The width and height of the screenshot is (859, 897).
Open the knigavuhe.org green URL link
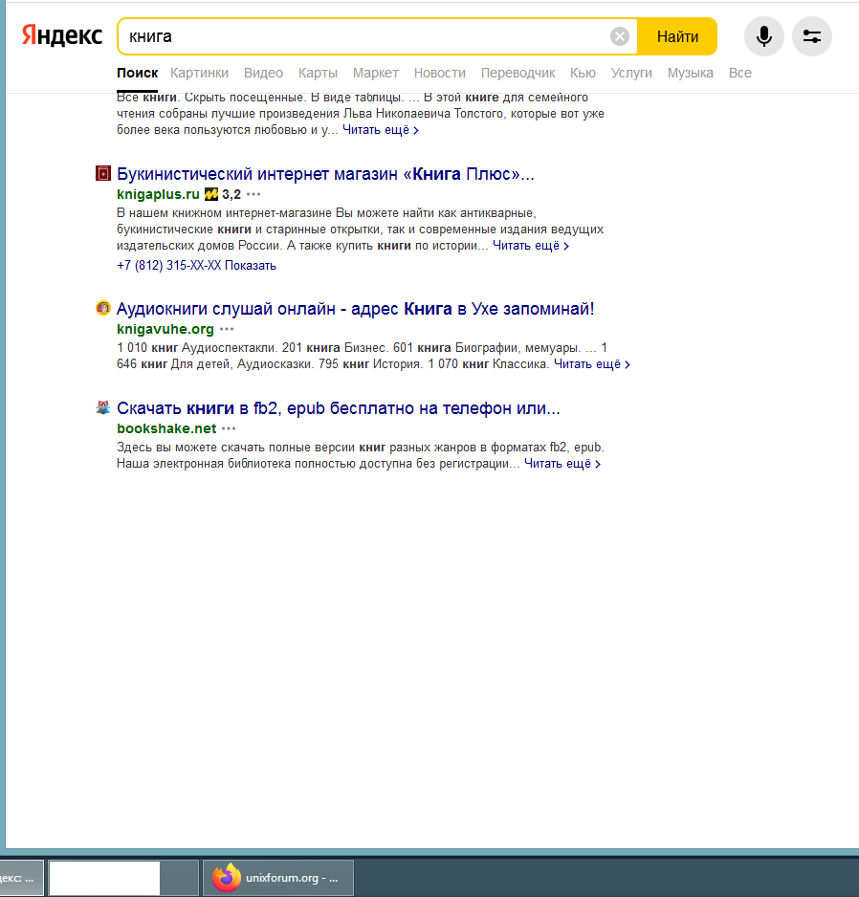point(165,329)
